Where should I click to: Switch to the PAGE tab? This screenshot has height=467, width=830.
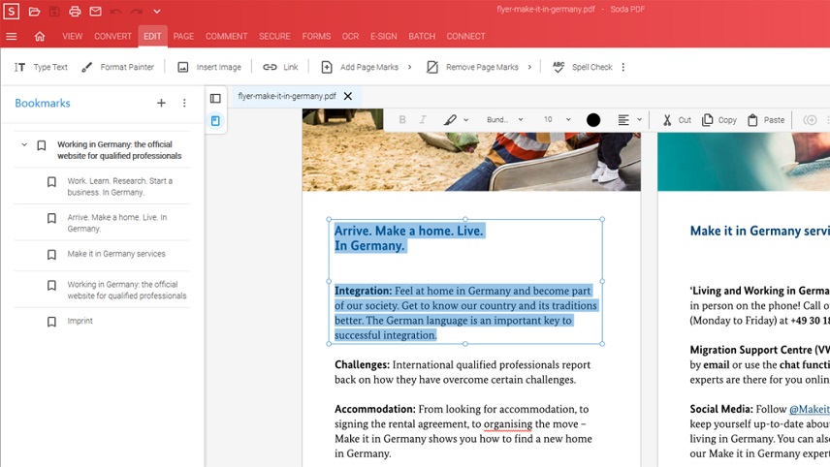click(x=183, y=37)
